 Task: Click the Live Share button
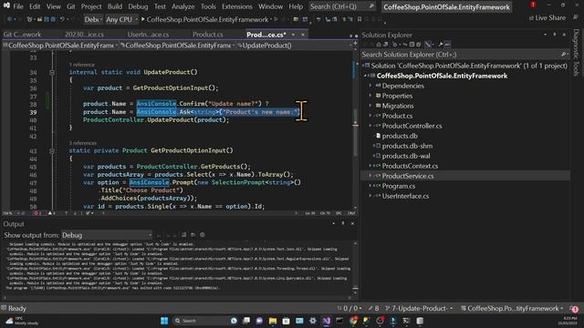click(547, 18)
